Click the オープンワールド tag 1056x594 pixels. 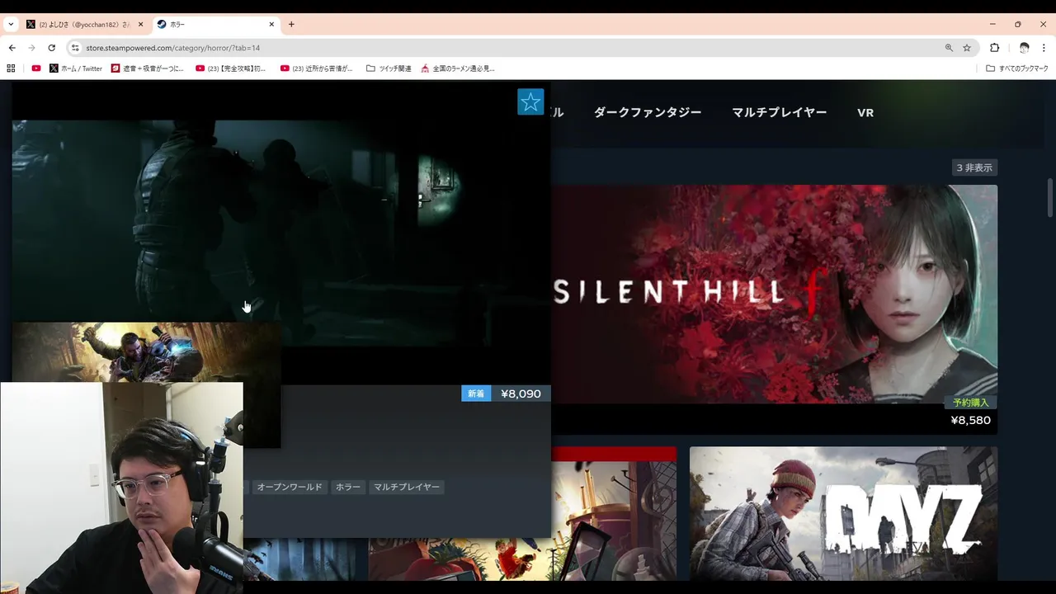[x=290, y=487]
